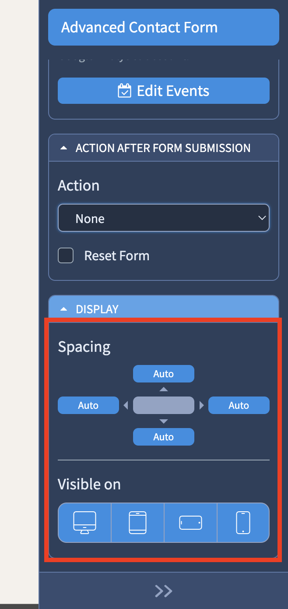Toggle tablet portrait visibility icon
The image size is (288, 609).
coord(137,523)
